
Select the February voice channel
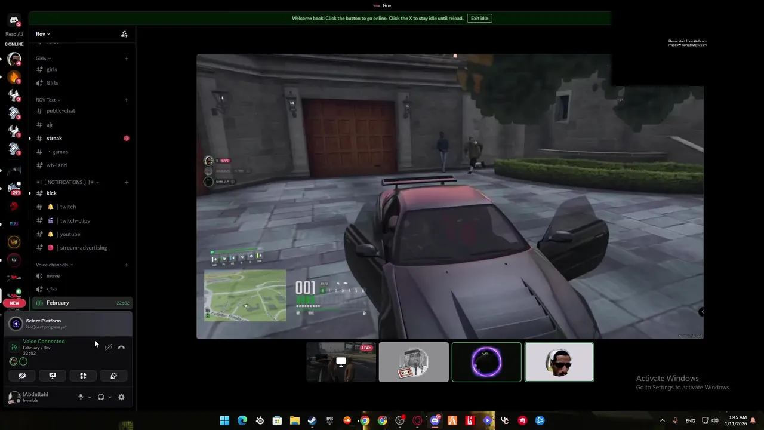pos(82,303)
